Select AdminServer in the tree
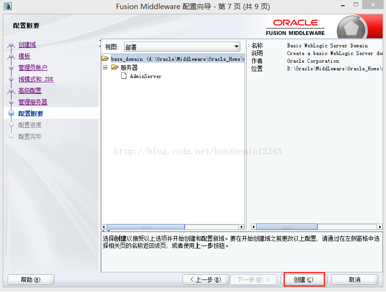Image resolution: width=386 pixels, height=292 pixels. 146,76
